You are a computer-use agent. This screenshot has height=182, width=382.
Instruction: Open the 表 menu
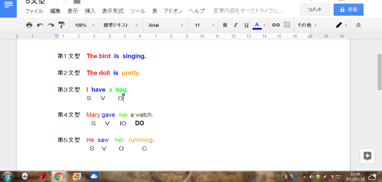(x=155, y=11)
